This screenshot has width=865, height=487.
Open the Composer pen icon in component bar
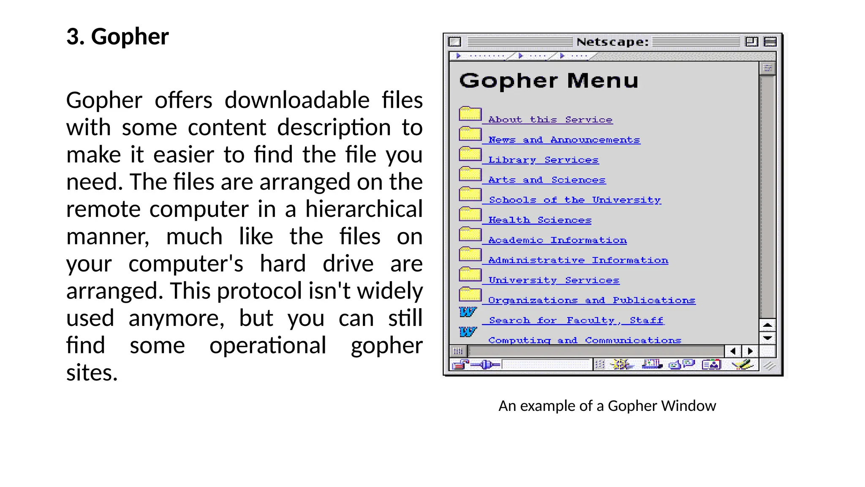click(743, 364)
